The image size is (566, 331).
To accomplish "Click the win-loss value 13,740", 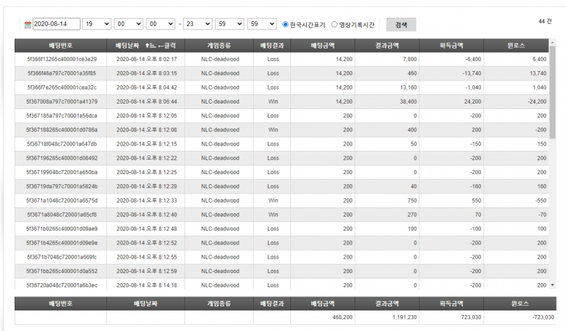I will pyautogui.click(x=538, y=73).
